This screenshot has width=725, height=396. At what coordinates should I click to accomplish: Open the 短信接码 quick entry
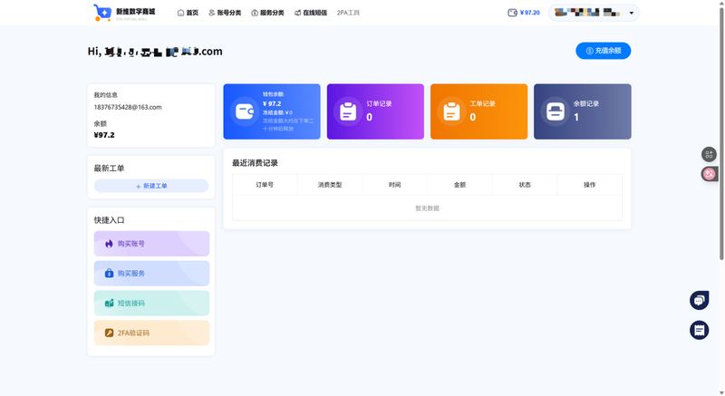151,303
